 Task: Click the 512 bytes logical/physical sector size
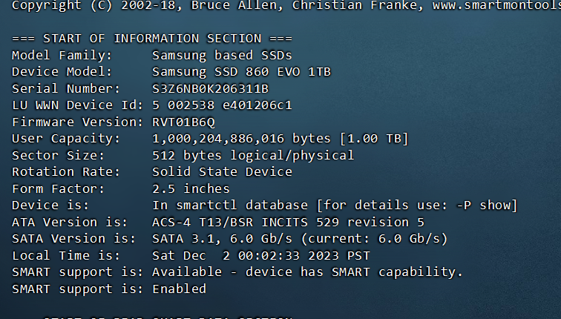[x=253, y=156]
